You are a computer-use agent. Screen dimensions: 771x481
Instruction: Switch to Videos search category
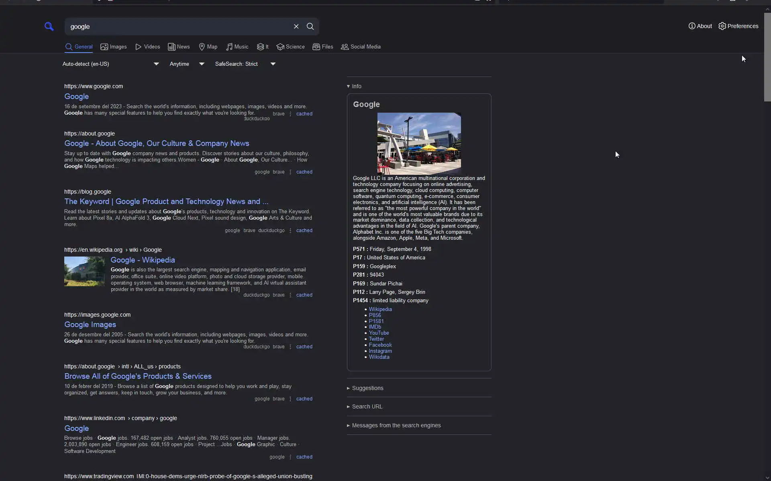click(x=147, y=47)
